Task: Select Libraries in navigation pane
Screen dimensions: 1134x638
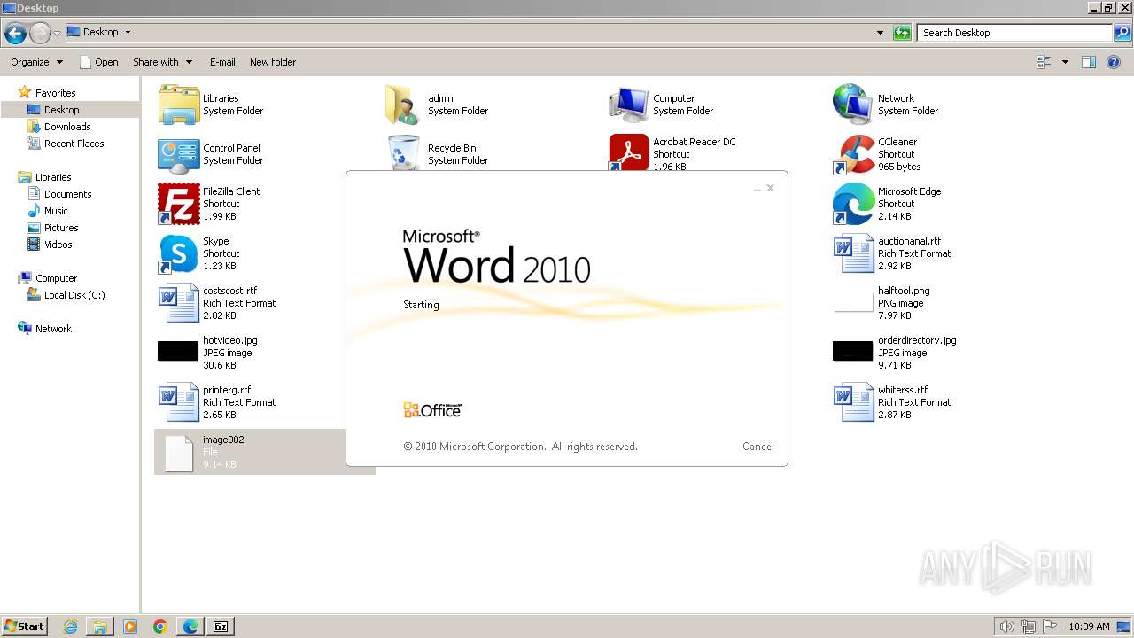Action: click(53, 177)
